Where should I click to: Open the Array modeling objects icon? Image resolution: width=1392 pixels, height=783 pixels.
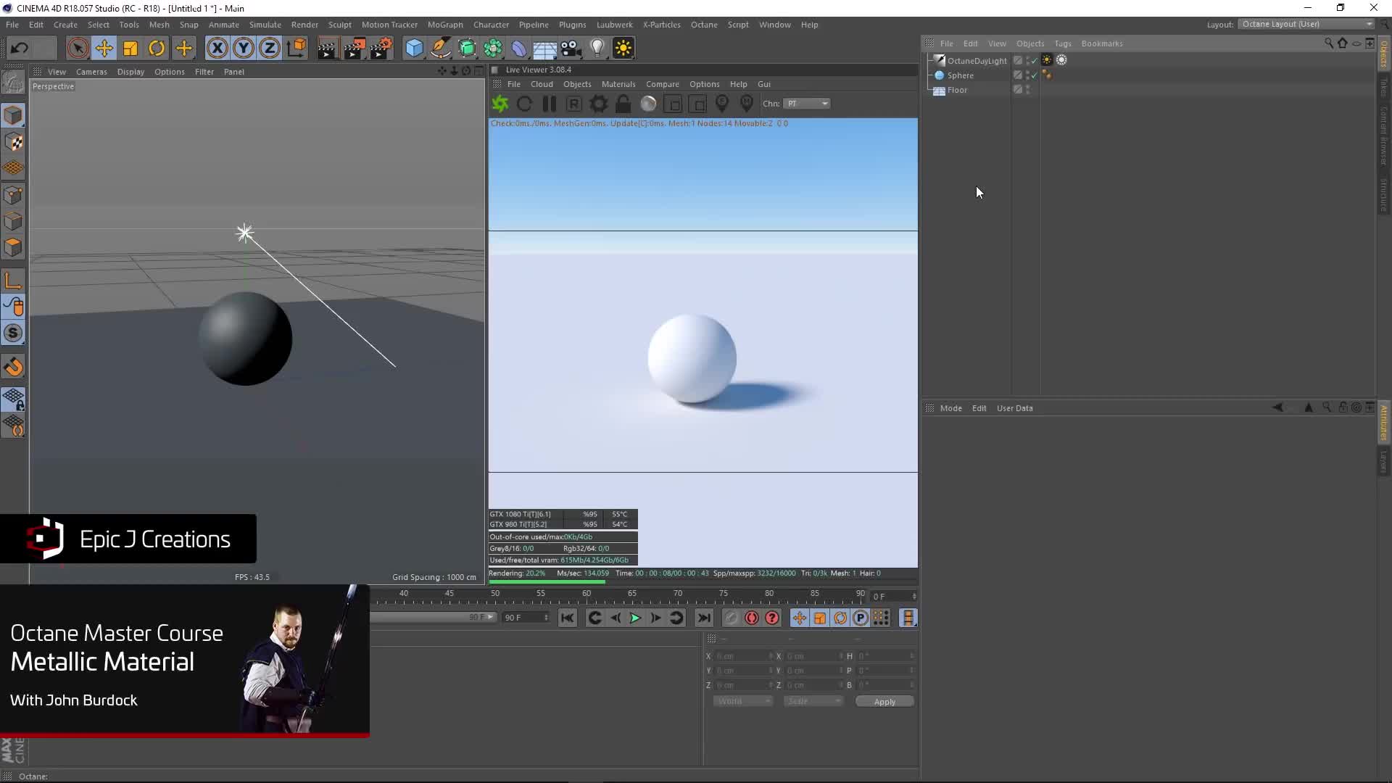click(x=493, y=49)
